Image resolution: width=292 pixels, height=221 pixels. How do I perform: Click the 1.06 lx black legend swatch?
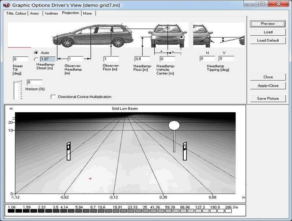(x=11, y=211)
